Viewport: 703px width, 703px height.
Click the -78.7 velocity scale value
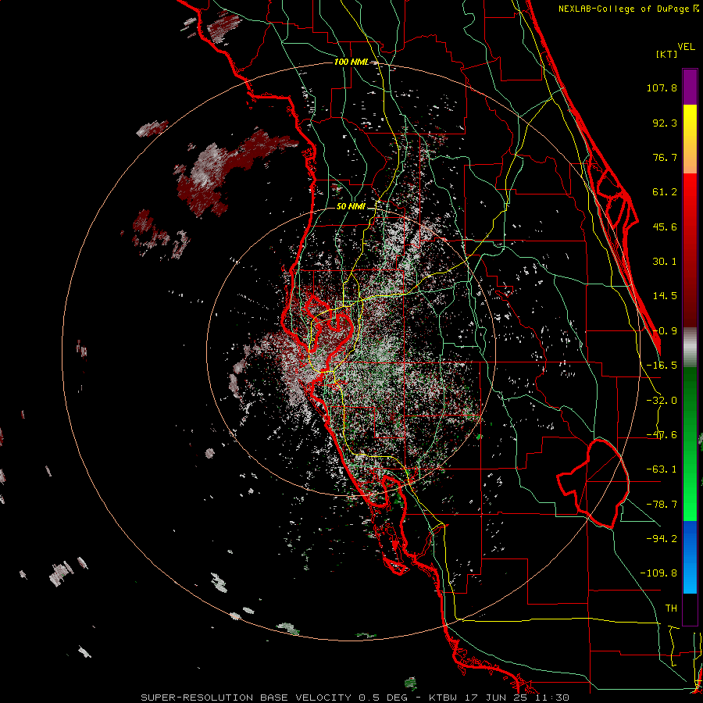(662, 505)
